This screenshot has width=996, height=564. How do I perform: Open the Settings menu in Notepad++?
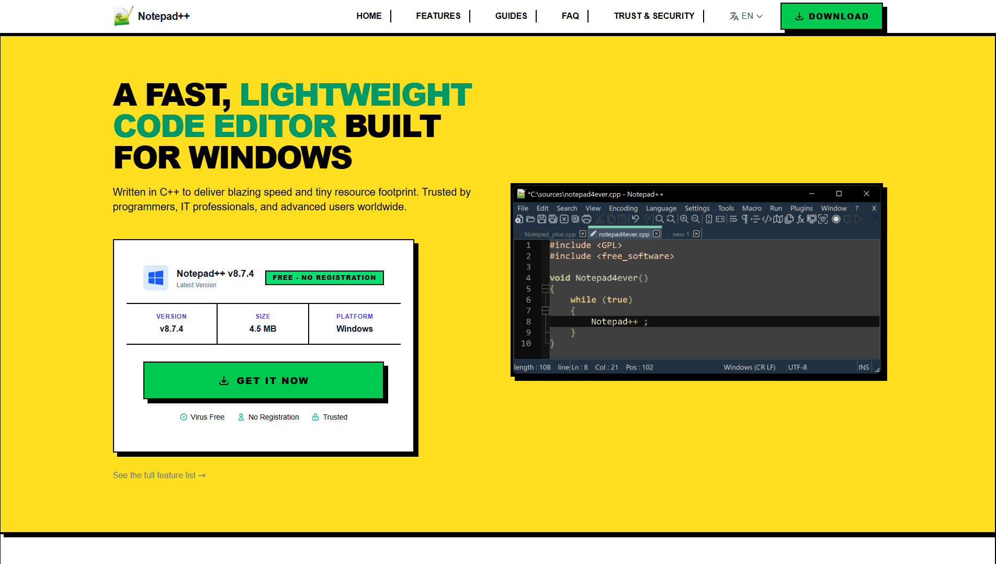click(697, 208)
